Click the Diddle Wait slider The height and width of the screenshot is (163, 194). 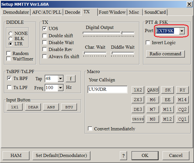122,53
